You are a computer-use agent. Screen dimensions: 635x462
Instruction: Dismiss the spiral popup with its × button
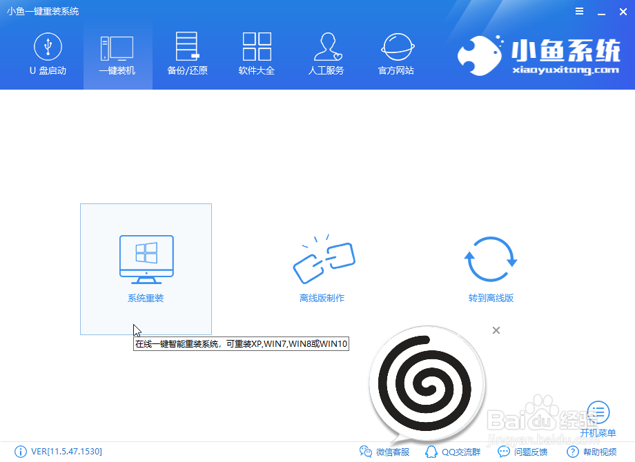pyautogui.click(x=496, y=330)
